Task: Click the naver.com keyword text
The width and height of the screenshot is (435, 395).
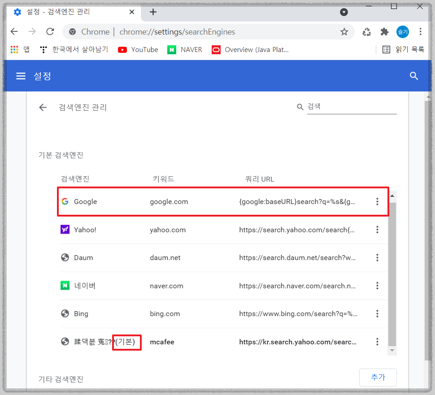Action: [x=166, y=286]
